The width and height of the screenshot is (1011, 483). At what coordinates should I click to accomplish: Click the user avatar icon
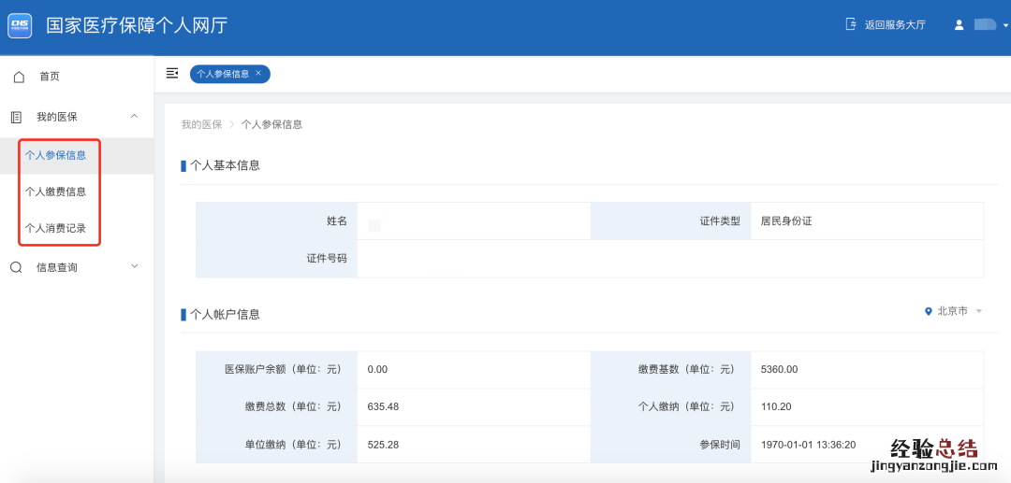(959, 25)
